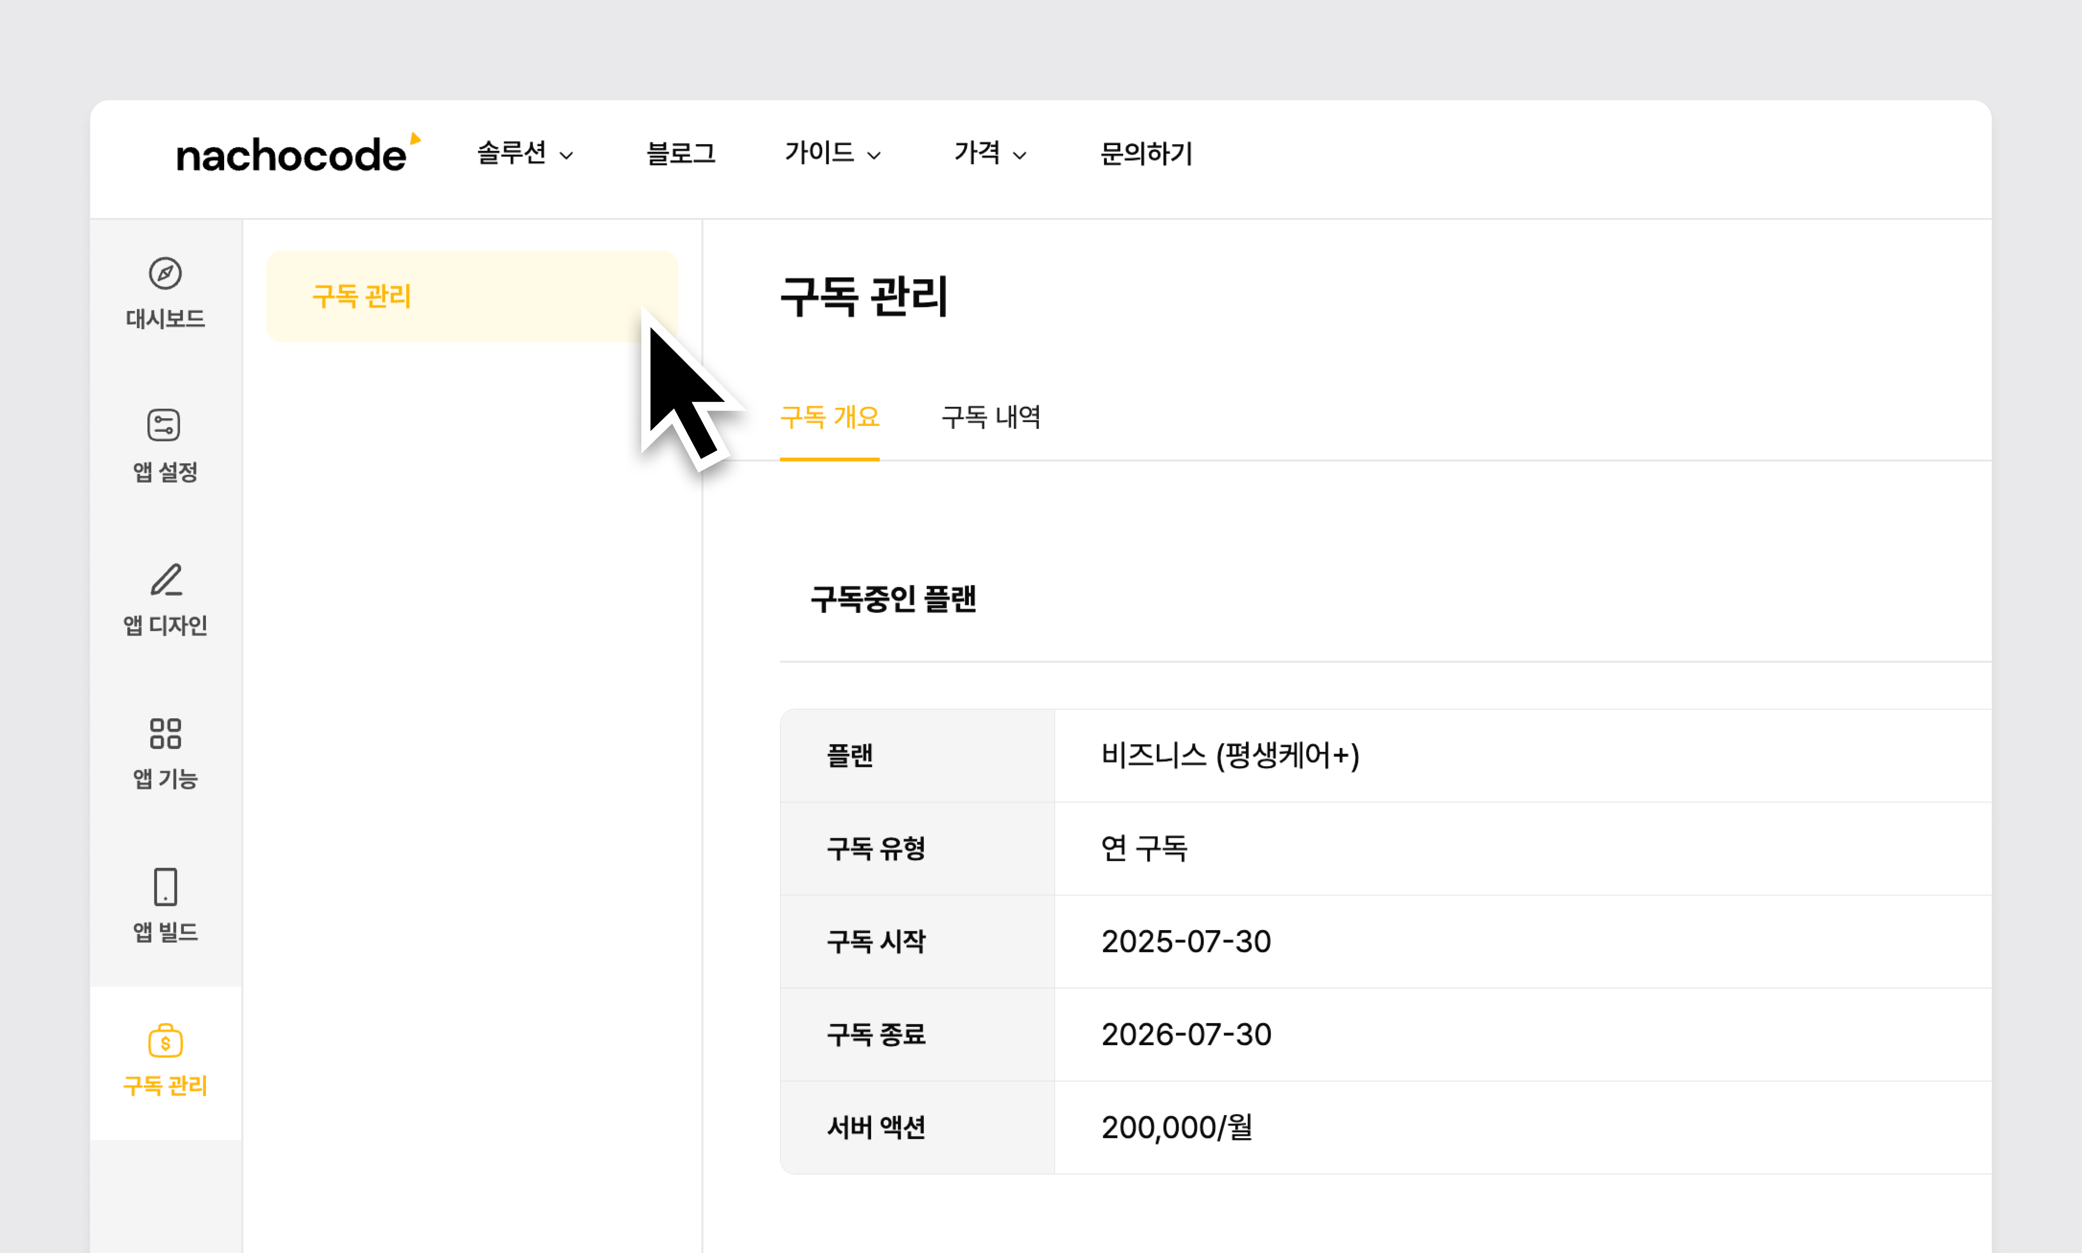Viewport: 2082px width, 1253px height.
Task: Expand the 솔루션 dropdown menu
Action: pyautogui.click(x=525, y=154)
